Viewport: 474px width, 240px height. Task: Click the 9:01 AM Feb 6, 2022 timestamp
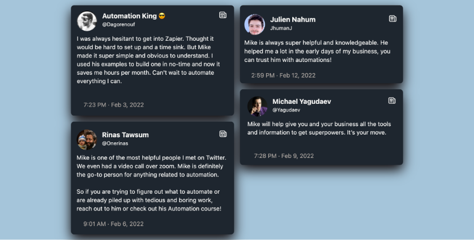click(114, 224)
